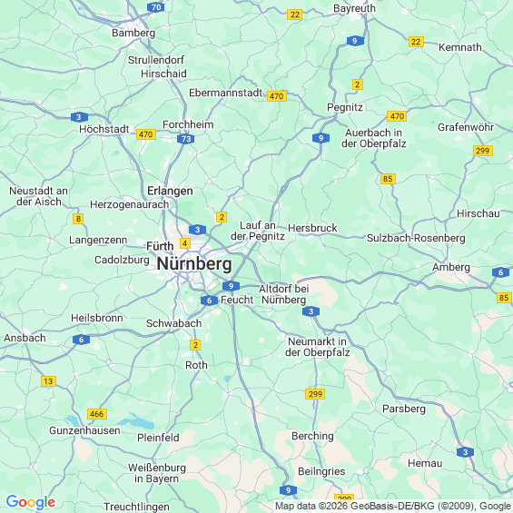Select the Nürnberg city label
The height and width of the screenshot is (513, 513).
[x=194, y=264]
